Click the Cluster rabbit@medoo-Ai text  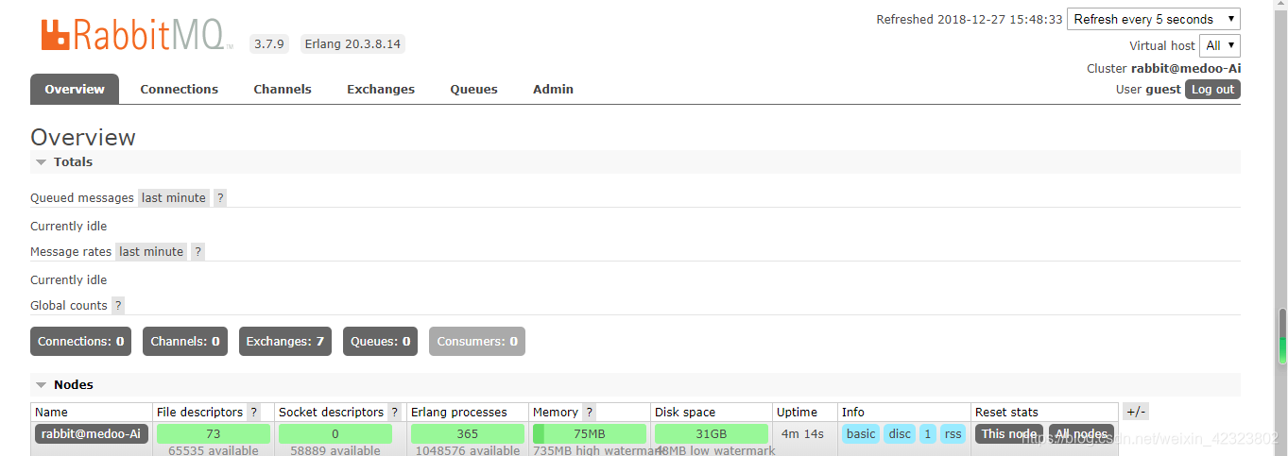click(1163, 68)
